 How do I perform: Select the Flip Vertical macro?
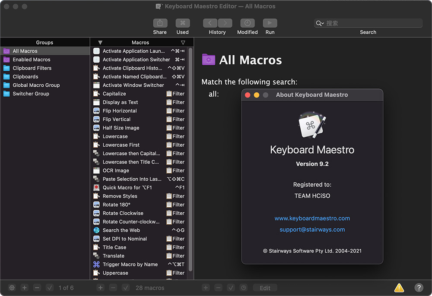point(139,119)
